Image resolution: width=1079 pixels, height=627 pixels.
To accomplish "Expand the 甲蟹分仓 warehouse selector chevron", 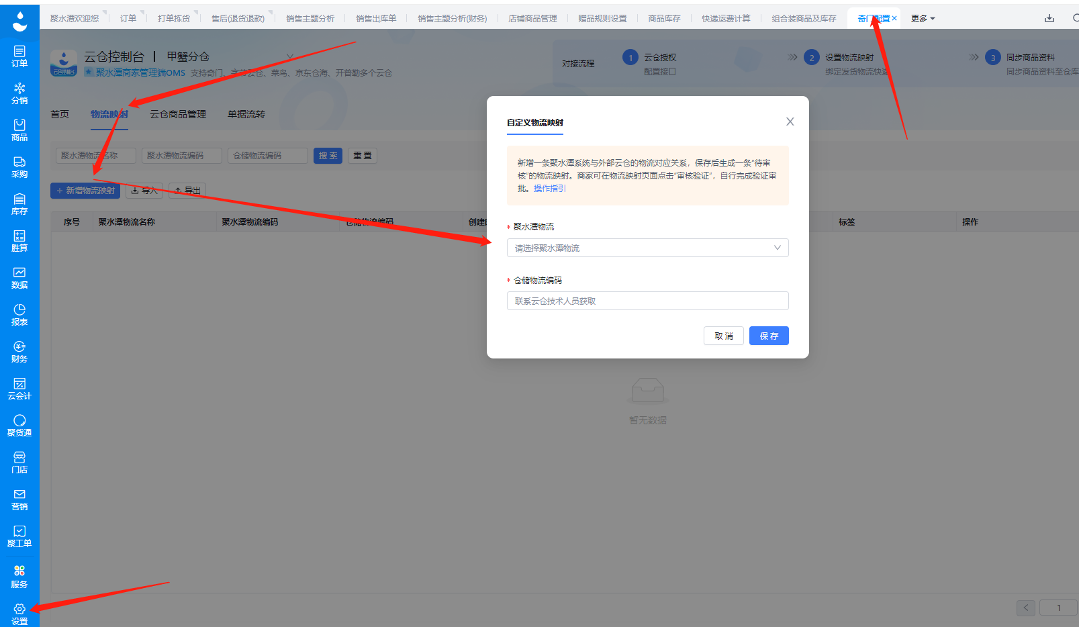I will [x=290, y=56].
